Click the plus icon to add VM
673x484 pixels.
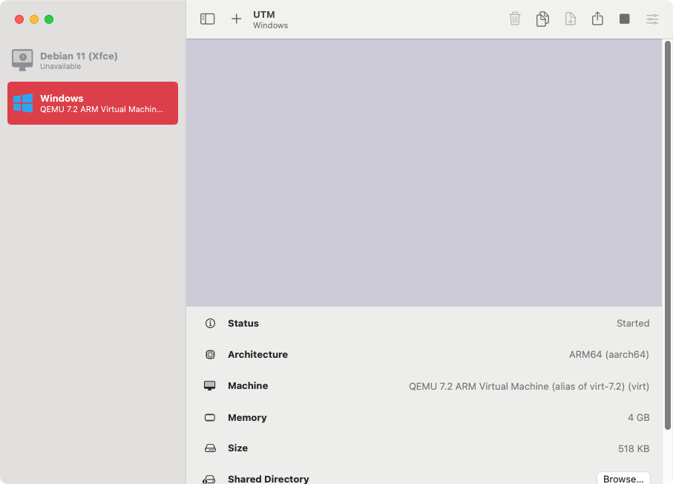coord(236,19)
